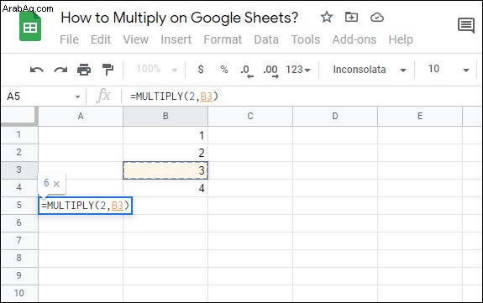The width and height of the screenshot is (483, 303).
Task: Expand the 123 more formats dropdown
Action: click(297, 70)
